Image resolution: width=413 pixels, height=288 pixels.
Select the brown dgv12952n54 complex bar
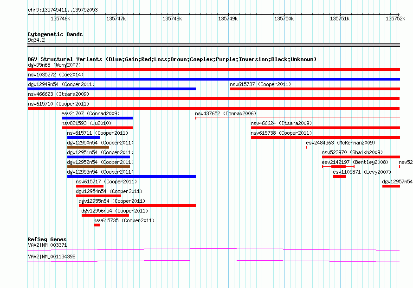(98, 167)
